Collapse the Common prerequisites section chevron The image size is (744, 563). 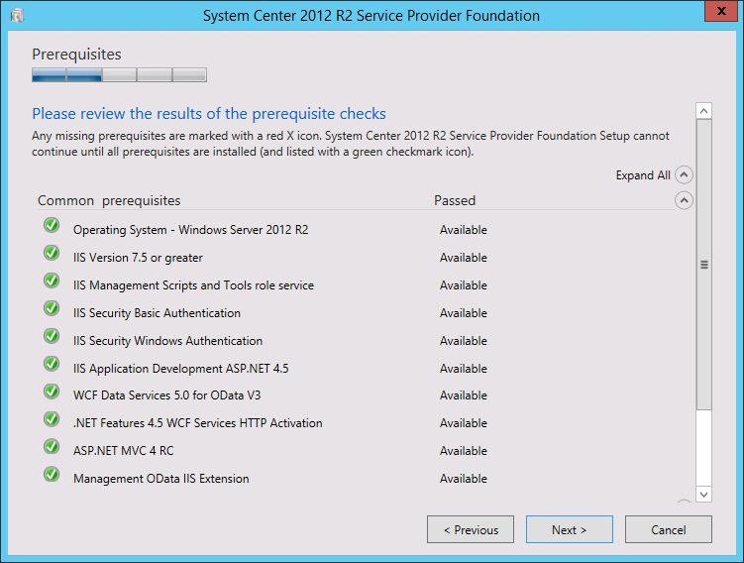[x=684, y=200]
